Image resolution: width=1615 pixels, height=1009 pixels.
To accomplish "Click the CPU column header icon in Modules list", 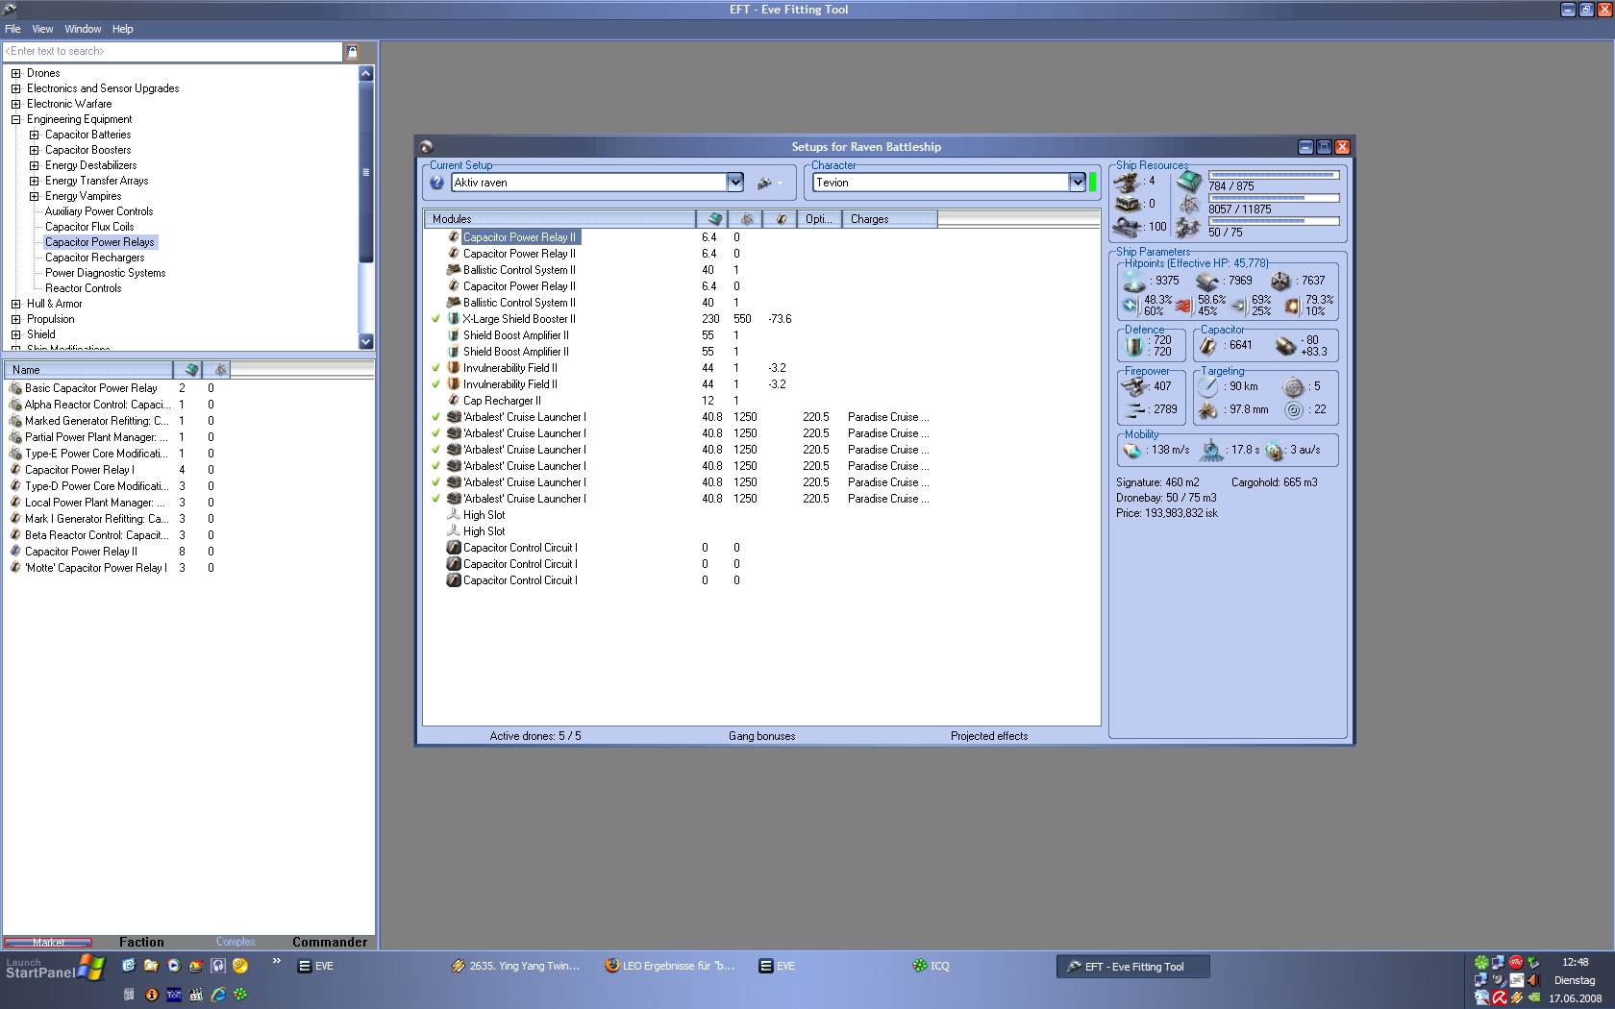I will tap(714, 219).
